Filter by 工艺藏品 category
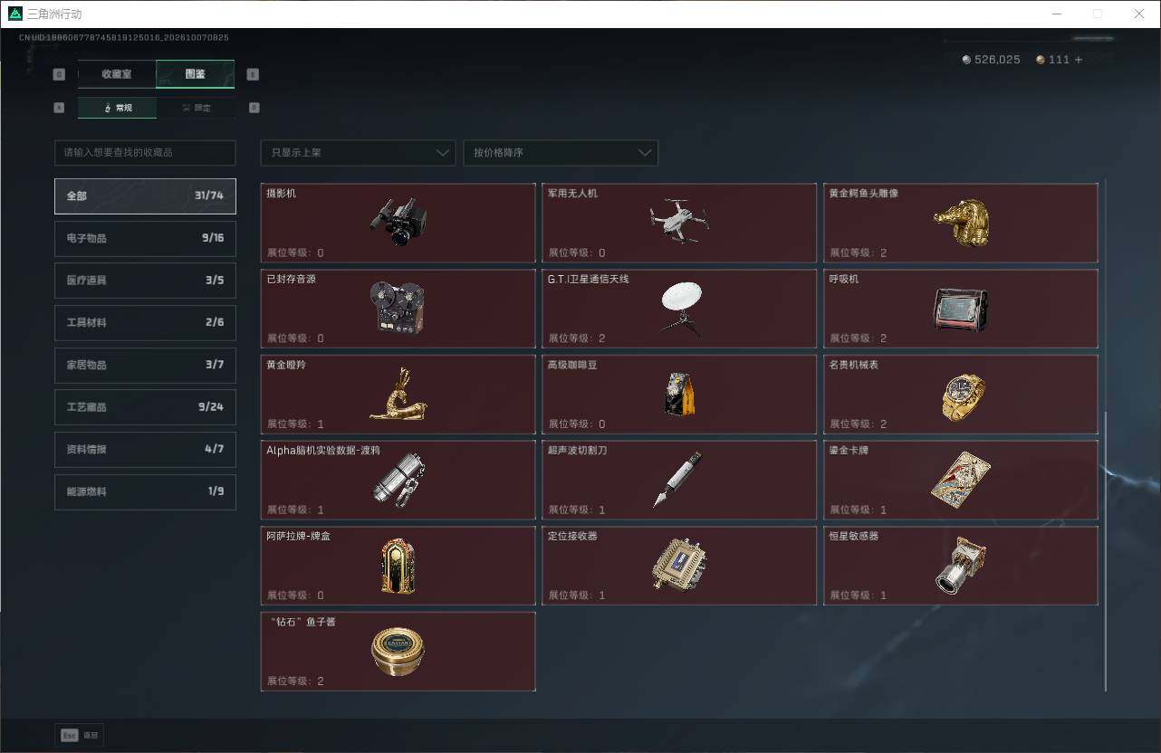The image size is (1161, 753). tap(145, 407)
